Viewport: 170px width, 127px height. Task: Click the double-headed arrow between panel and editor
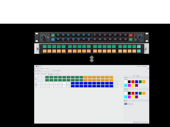pos(92,59)
